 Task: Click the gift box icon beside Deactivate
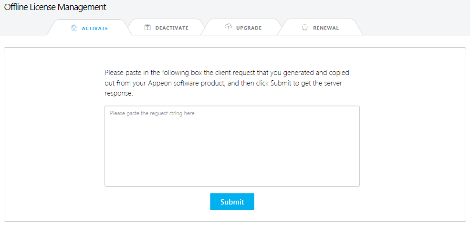147,28
